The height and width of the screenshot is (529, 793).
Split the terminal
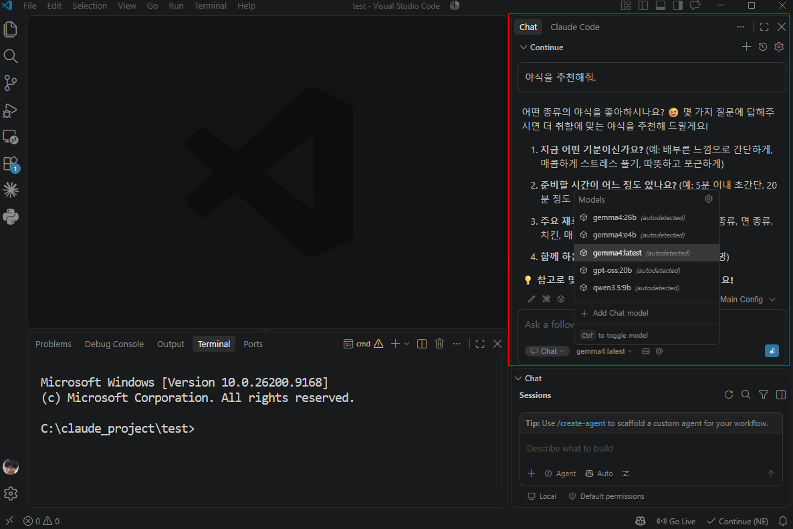[x=422, y=344]
